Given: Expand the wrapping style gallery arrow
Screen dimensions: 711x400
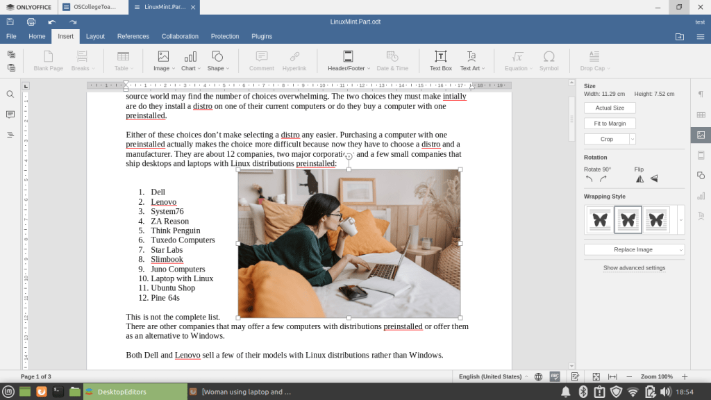Looking at the screenshot, I should coord(680,220).
